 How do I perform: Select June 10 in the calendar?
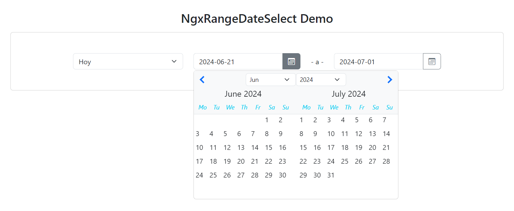200,148
